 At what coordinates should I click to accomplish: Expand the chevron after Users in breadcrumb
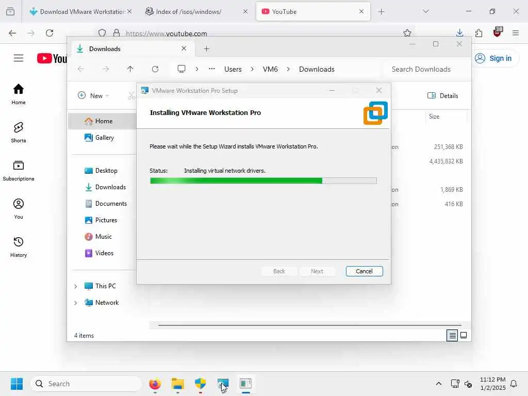point(252,69)
